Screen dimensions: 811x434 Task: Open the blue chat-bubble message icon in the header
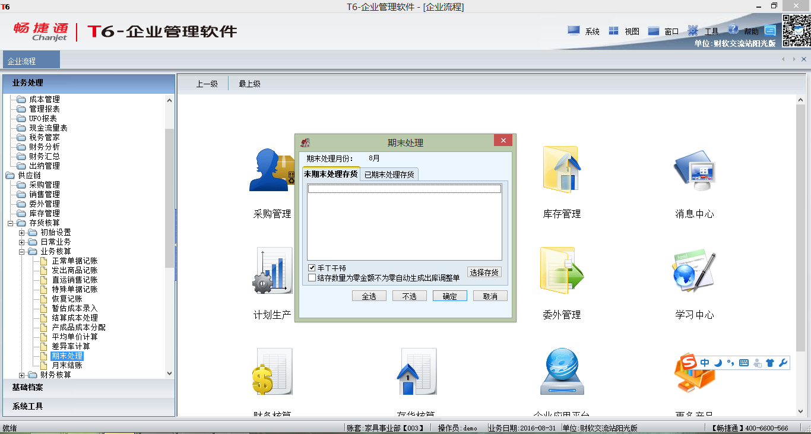click(x=770, y=30)
